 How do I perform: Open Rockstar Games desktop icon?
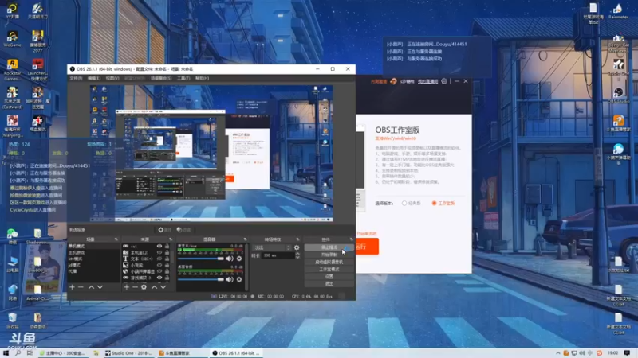12,69
